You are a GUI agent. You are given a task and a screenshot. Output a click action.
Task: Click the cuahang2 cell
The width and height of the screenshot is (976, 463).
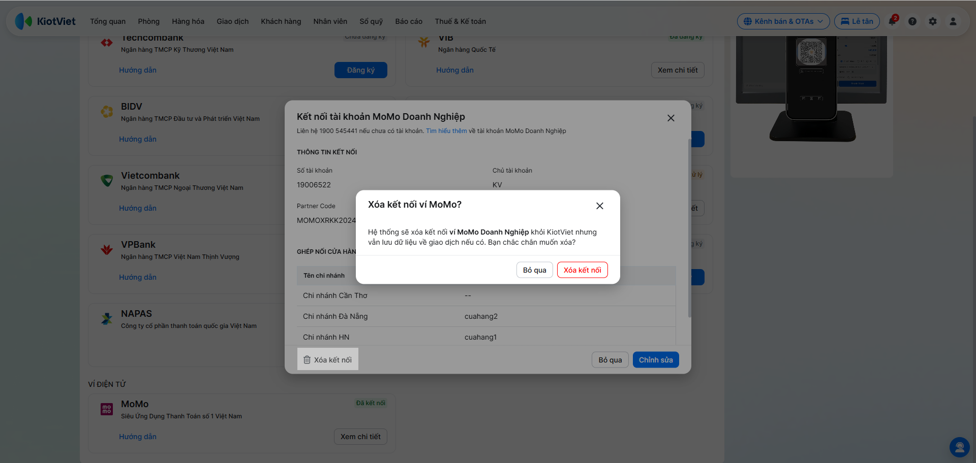[x=481, y=316]
